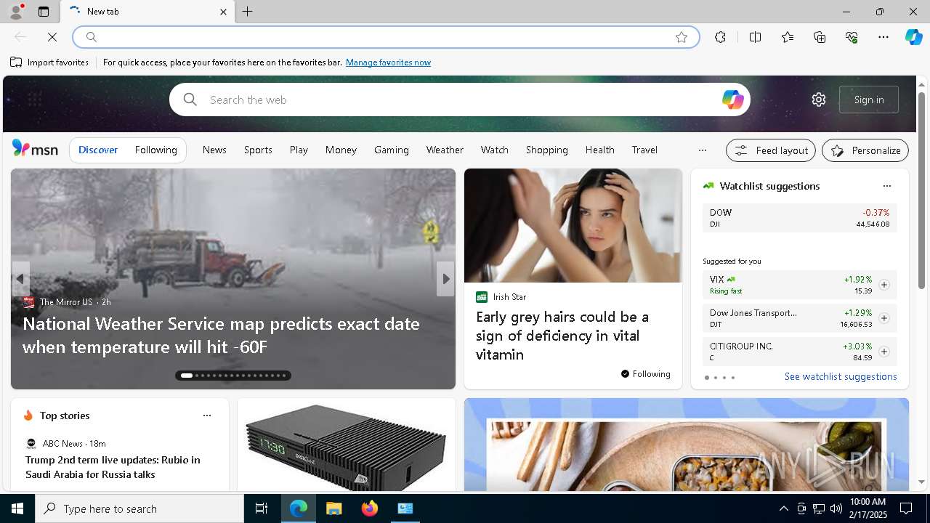Add Dow Jones Transport to watchlist

883,318
